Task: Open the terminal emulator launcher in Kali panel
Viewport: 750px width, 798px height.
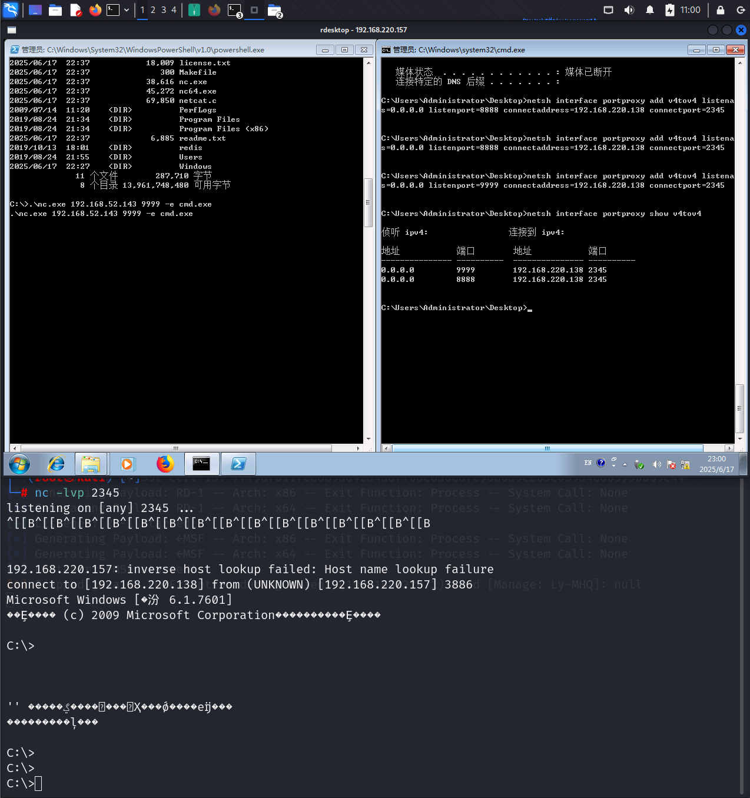Action: point(113,10)
